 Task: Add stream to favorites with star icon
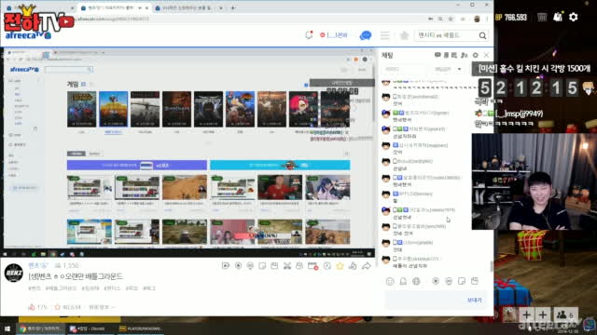(340, 266)
